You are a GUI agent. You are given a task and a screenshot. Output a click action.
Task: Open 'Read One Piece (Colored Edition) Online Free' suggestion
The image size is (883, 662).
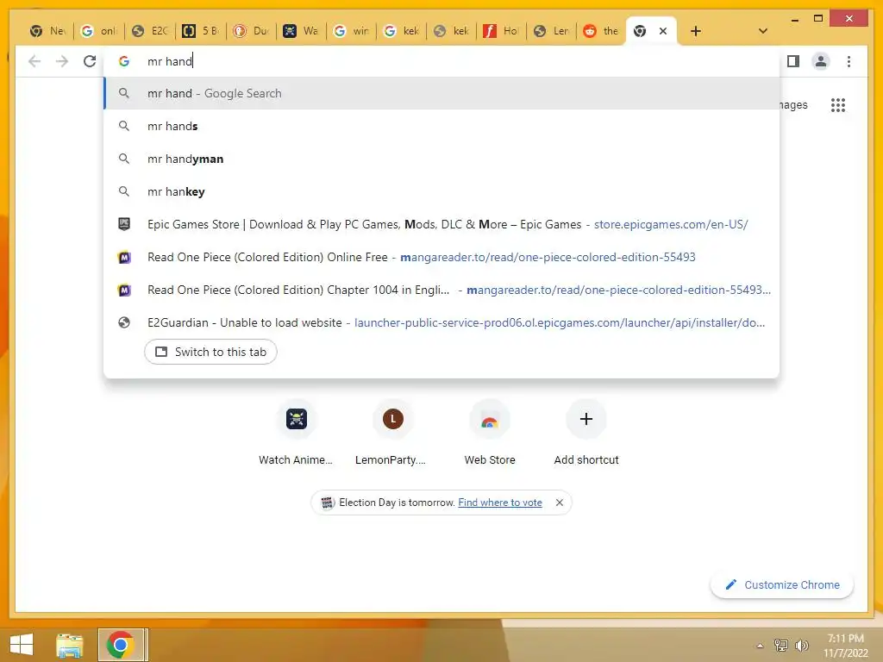coord(441,257)
